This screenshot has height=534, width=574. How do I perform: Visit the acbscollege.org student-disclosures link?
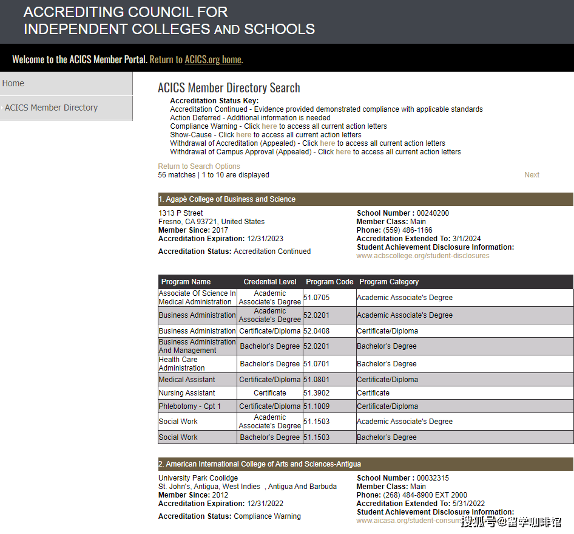click(422, 256)
